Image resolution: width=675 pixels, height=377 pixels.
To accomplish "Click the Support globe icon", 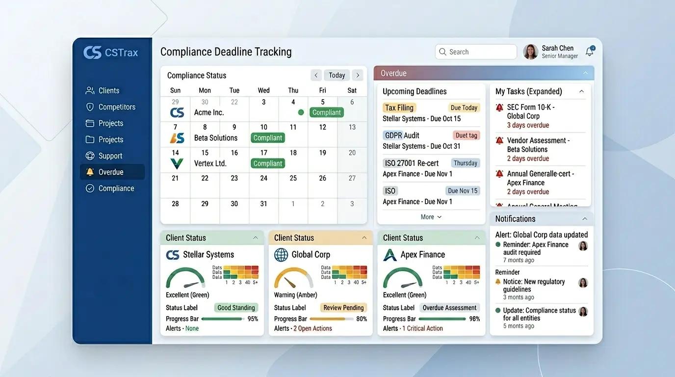I will [x=90, y=156].
